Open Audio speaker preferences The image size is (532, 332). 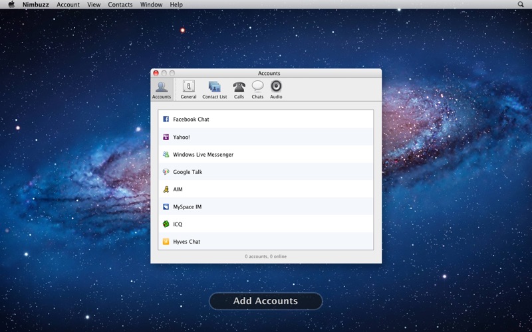276,87
